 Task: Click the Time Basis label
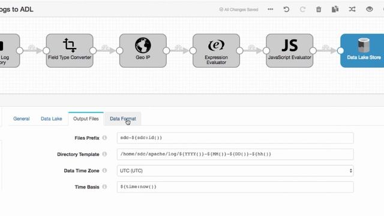coord(87,187)
